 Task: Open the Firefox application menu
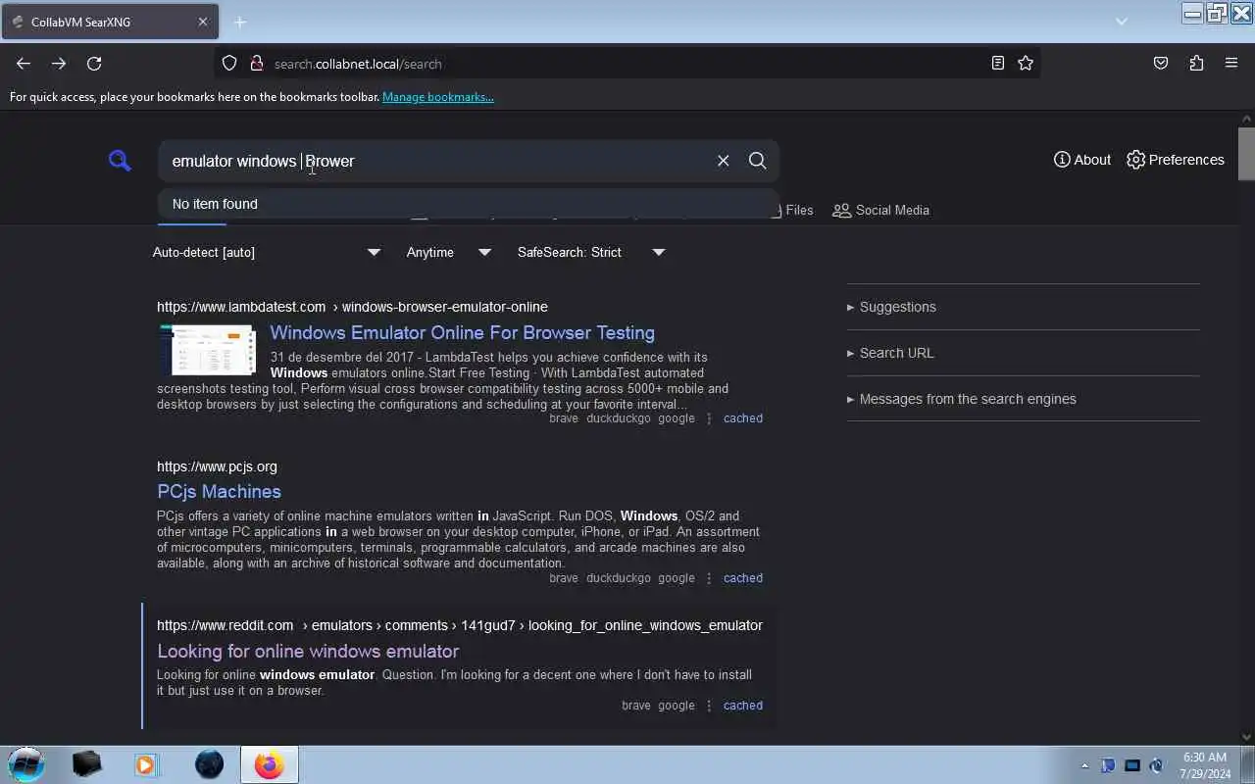1231,64
